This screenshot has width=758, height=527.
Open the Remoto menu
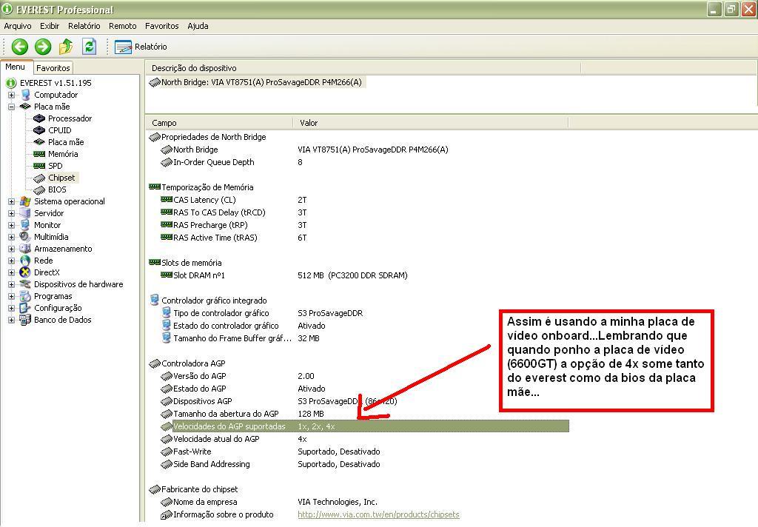122,26
